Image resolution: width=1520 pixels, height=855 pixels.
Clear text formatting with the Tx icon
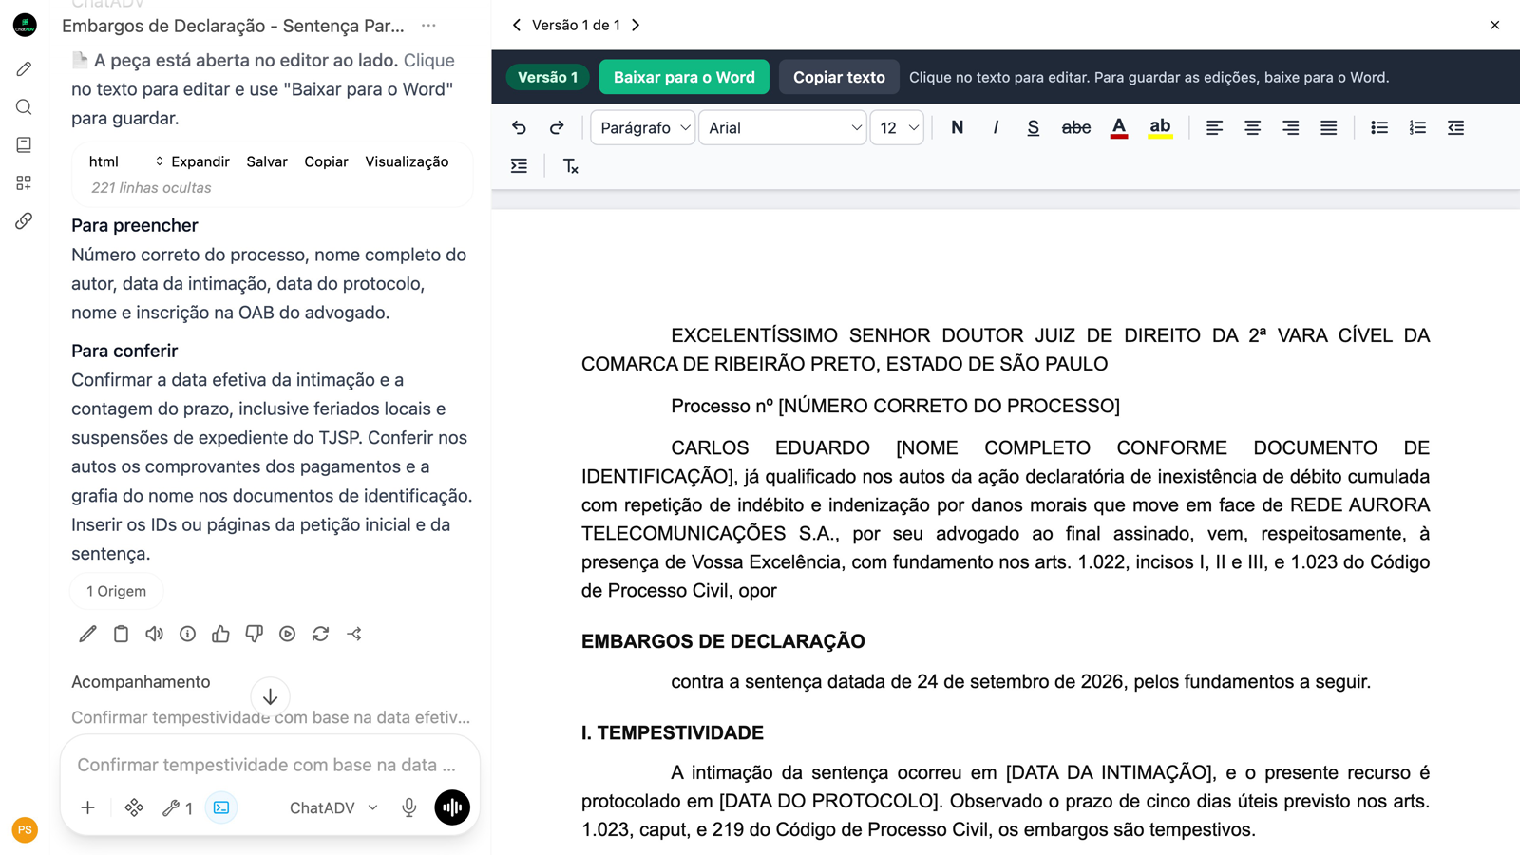570,166
